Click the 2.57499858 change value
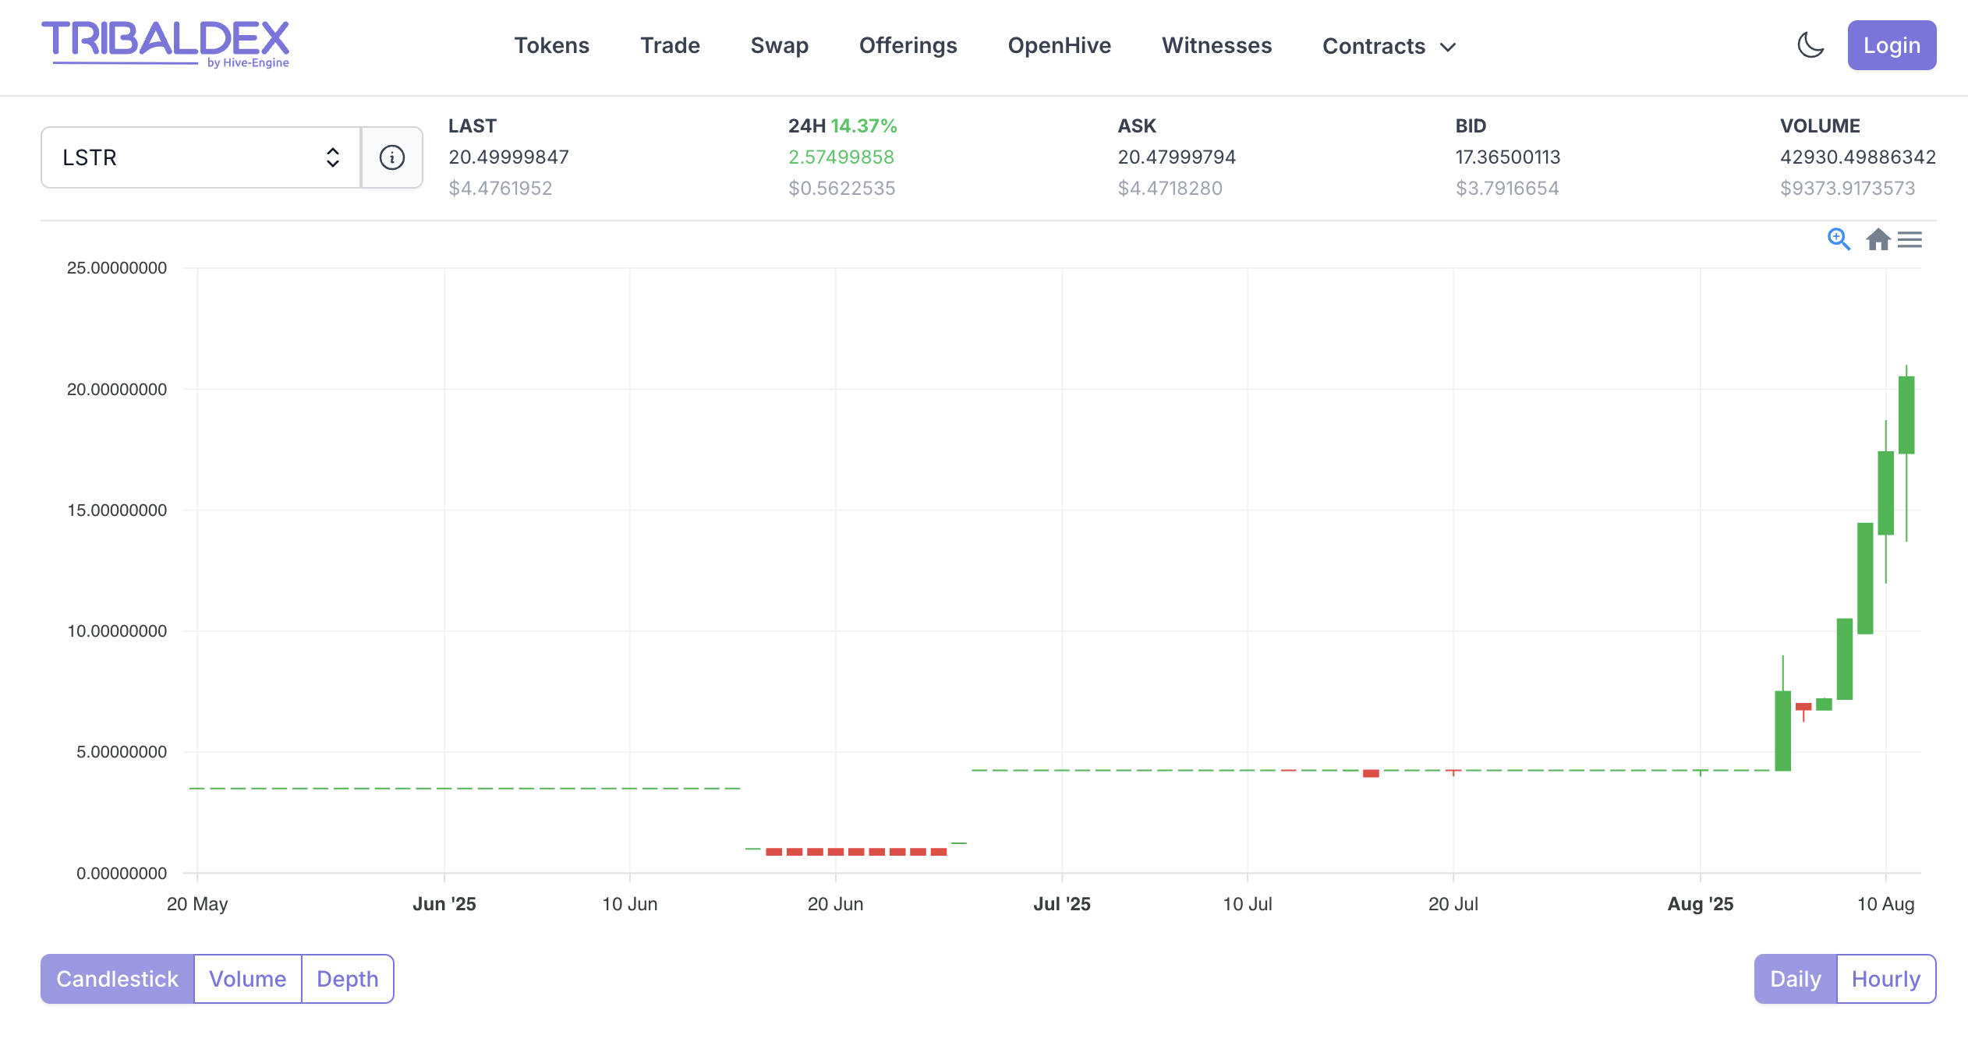 pyautogui.click(x=841, y=157)
